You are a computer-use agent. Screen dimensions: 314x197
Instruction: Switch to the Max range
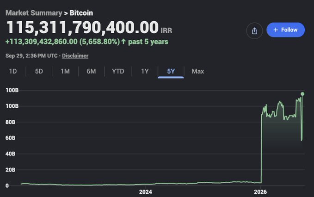(198, 71)
